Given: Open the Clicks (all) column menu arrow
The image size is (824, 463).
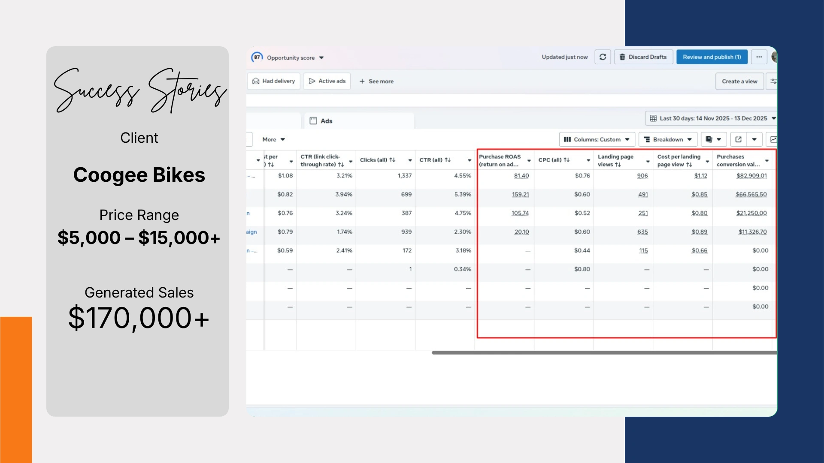Looking at the screenshot, I should coord(410,161).
